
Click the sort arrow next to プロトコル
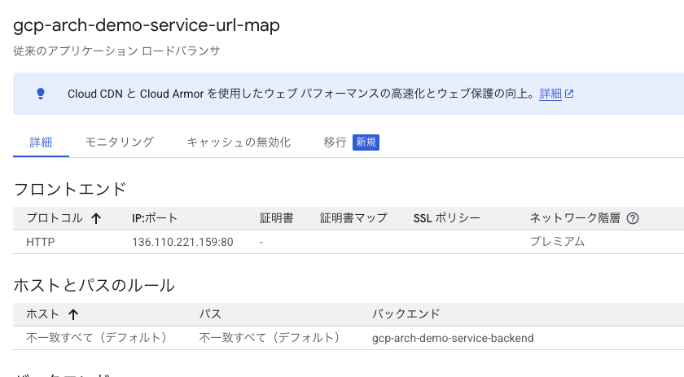(x=96, y=218)
